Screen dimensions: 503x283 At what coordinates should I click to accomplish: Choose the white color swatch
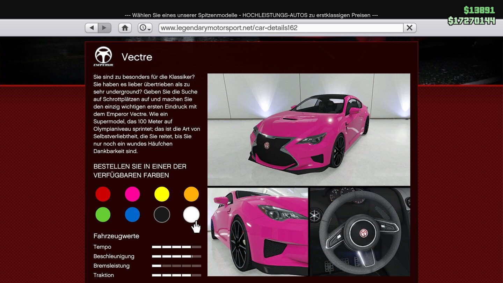pyautogui.click(x=191, y=215)
